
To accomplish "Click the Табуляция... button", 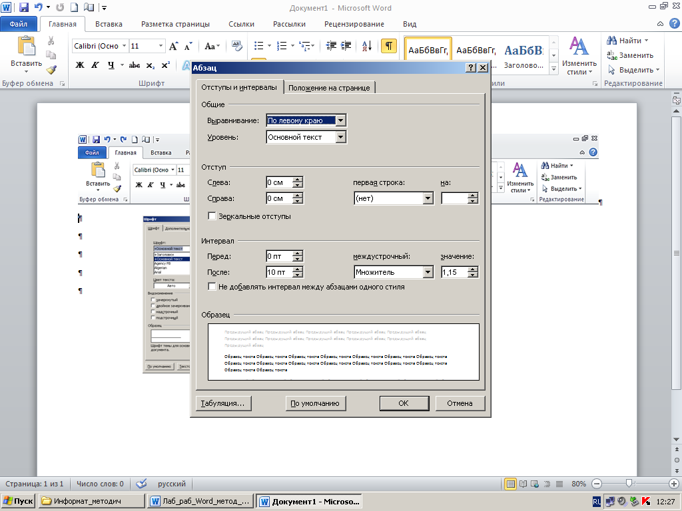I will (x=224, y=403).
